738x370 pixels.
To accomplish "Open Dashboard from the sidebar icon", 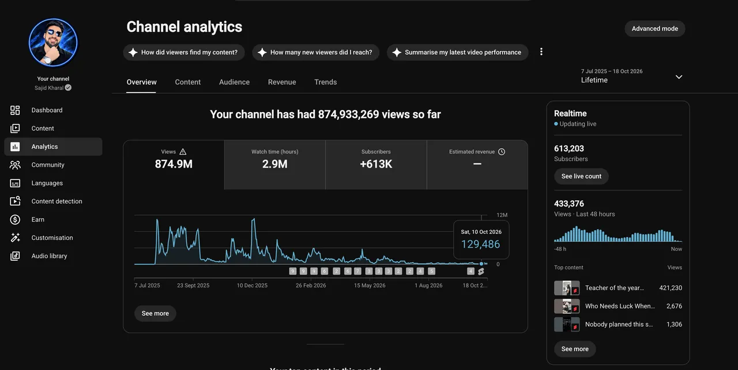I will pyautogui.click(x=15, y=110).
